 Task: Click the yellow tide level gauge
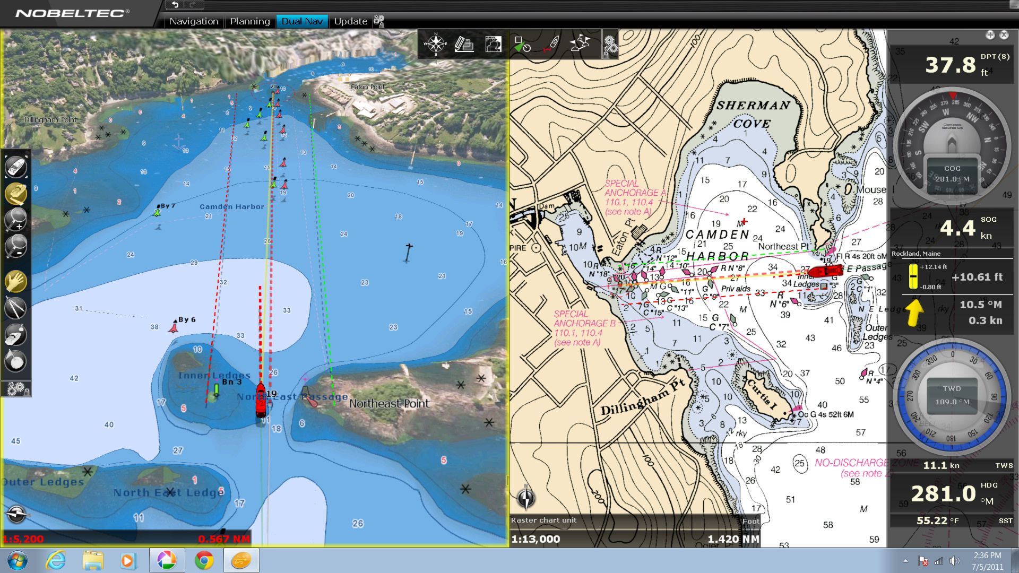click(x=913, y=276)
